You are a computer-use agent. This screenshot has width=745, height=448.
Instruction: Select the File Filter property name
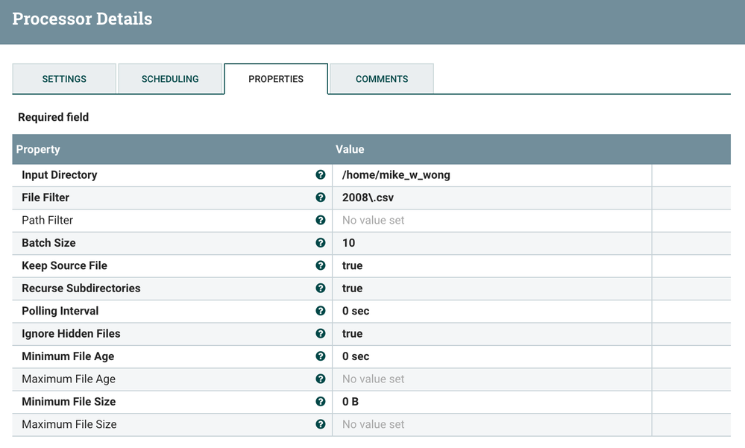[x=45, y=198]
